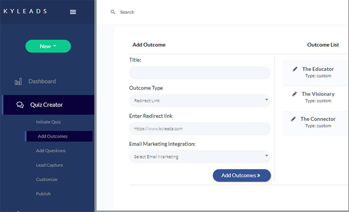This screenshot has width=349, height=212.
Task: Click Type: custom under The Visionary
Action: (x=318, y=101)
